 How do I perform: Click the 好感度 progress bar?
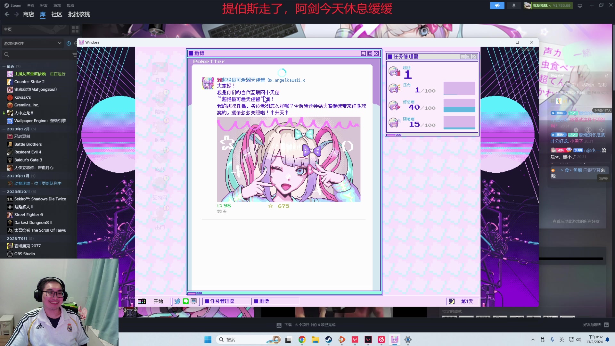pyautogui.click(x=459, y=105)
